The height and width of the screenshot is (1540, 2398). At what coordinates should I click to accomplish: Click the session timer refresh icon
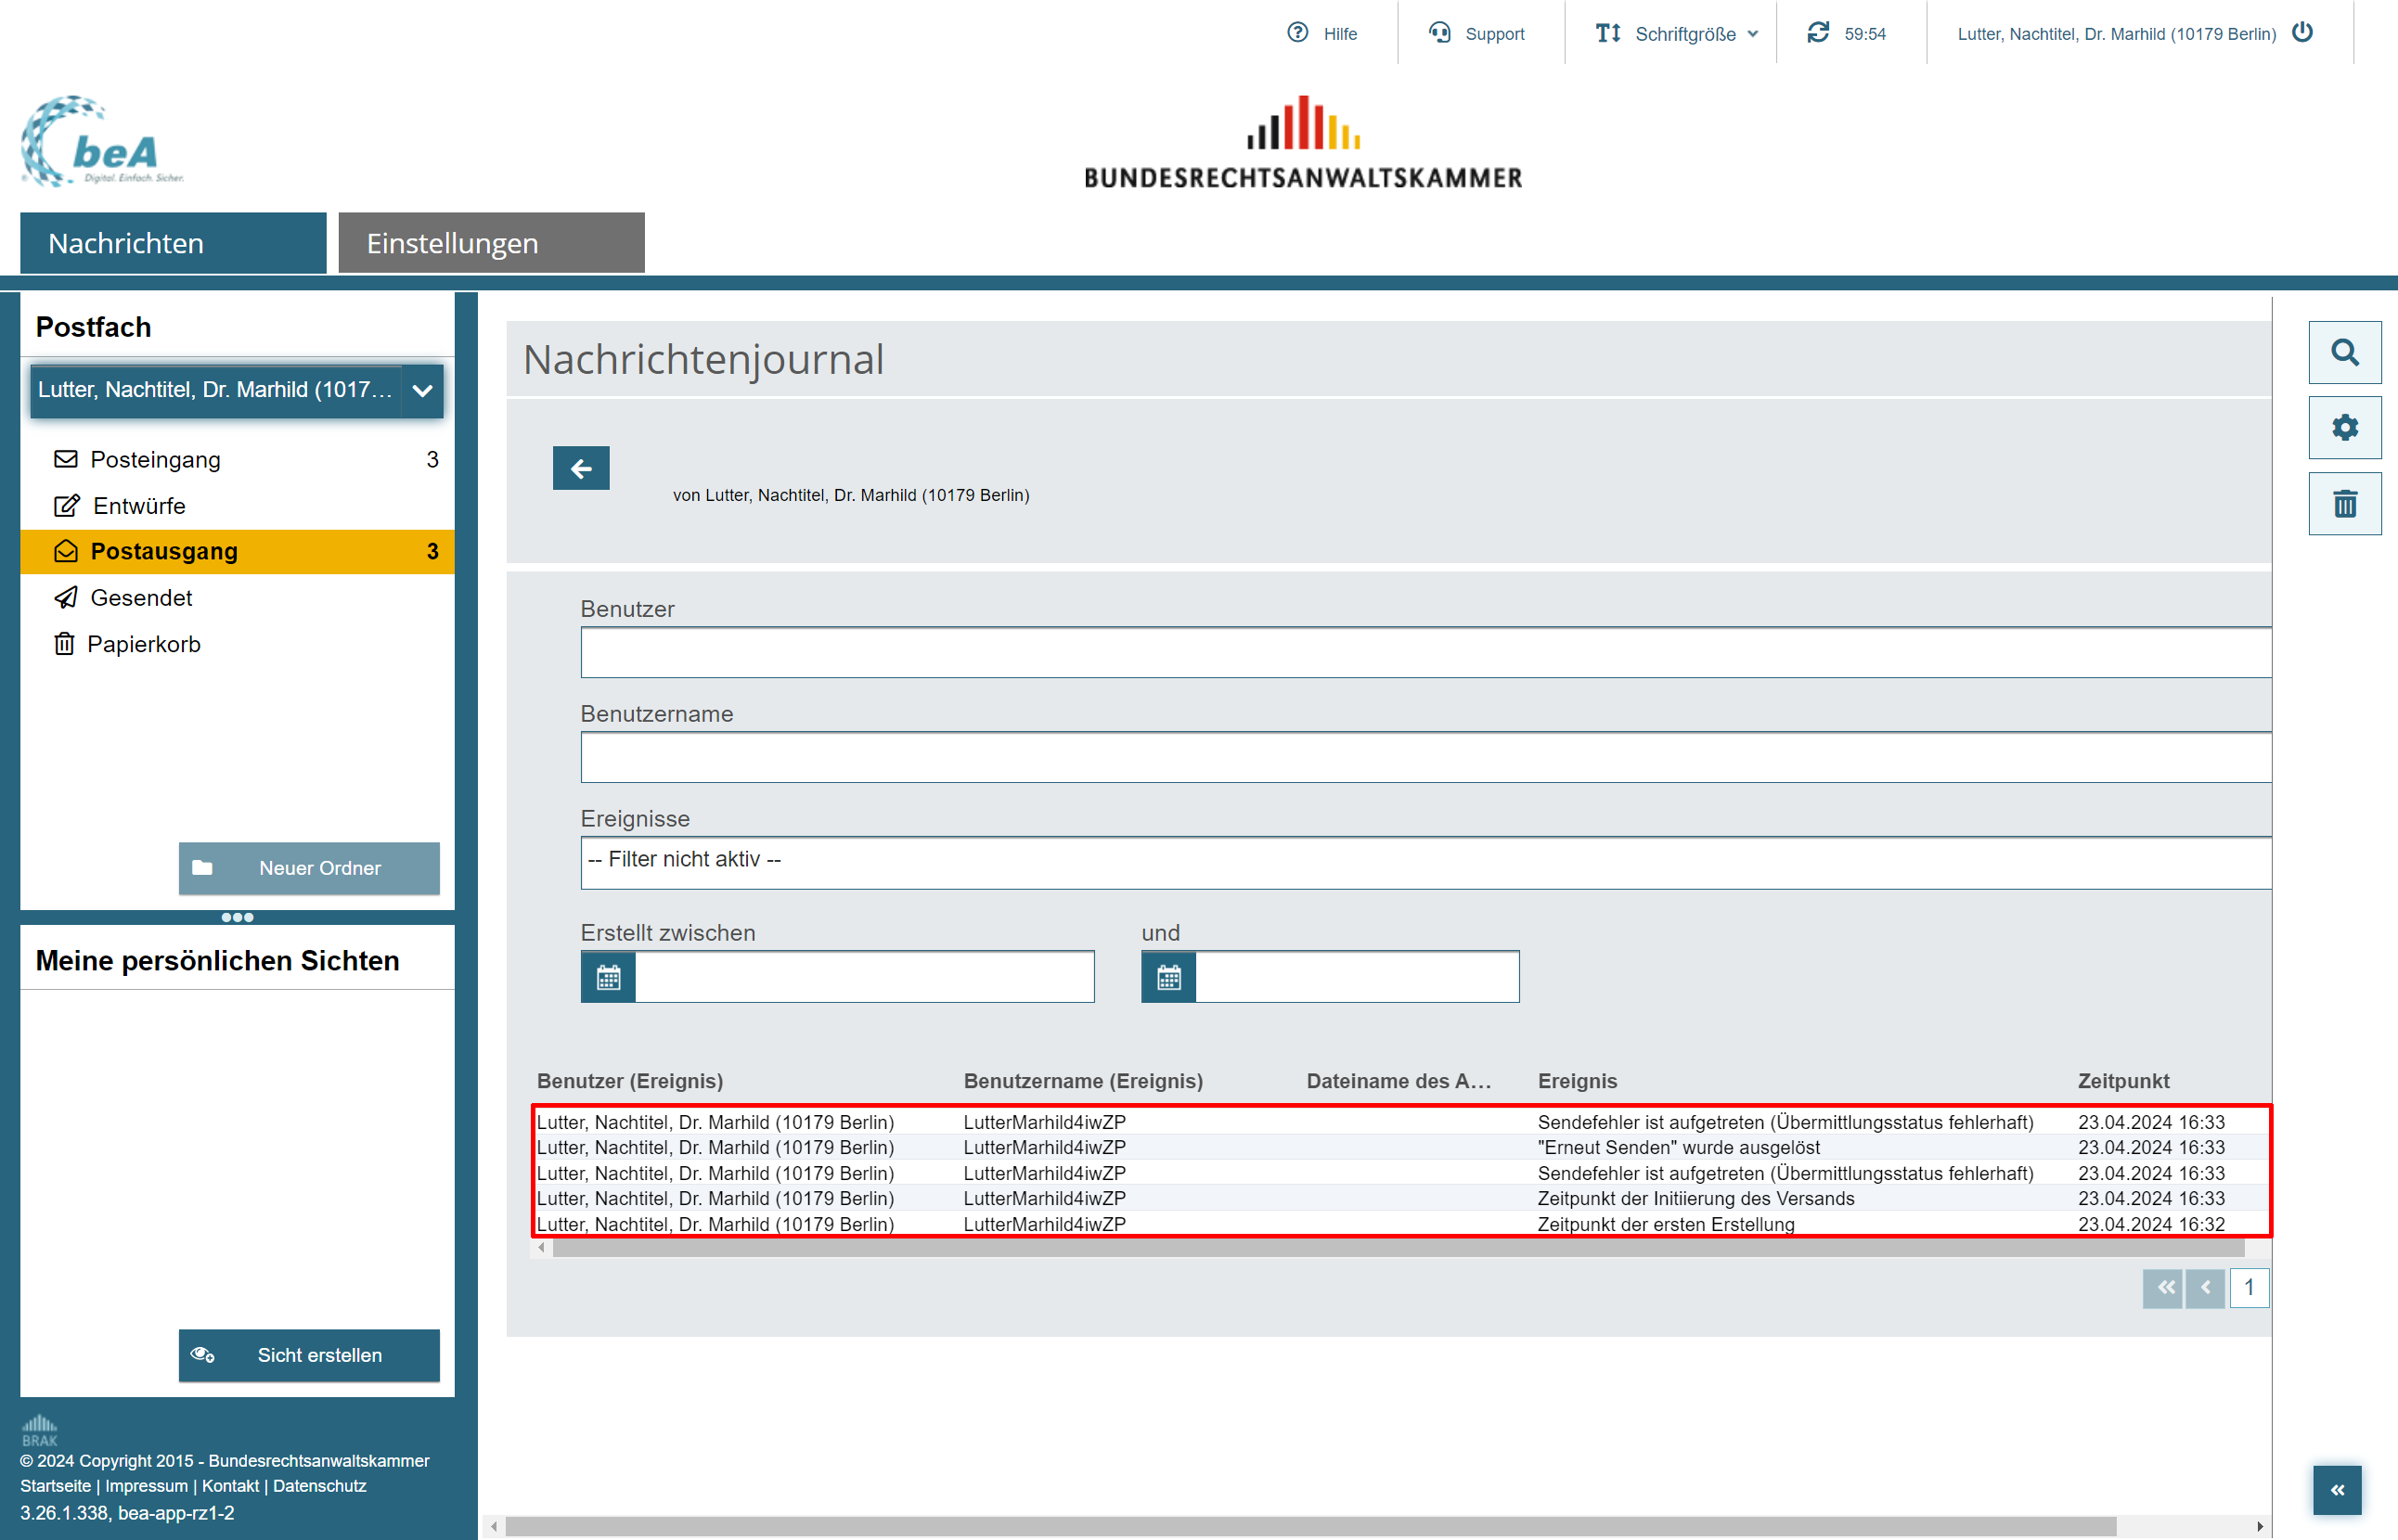(1818, 33)
